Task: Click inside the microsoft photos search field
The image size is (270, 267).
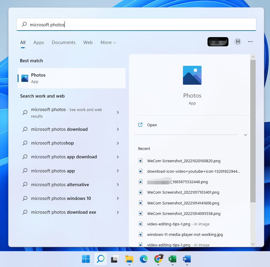Action: coord(136,24)
